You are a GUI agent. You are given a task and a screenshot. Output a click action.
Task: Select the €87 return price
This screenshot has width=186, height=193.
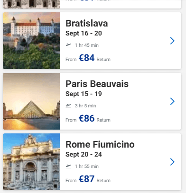pyautogui.click(x=87, y=179)
